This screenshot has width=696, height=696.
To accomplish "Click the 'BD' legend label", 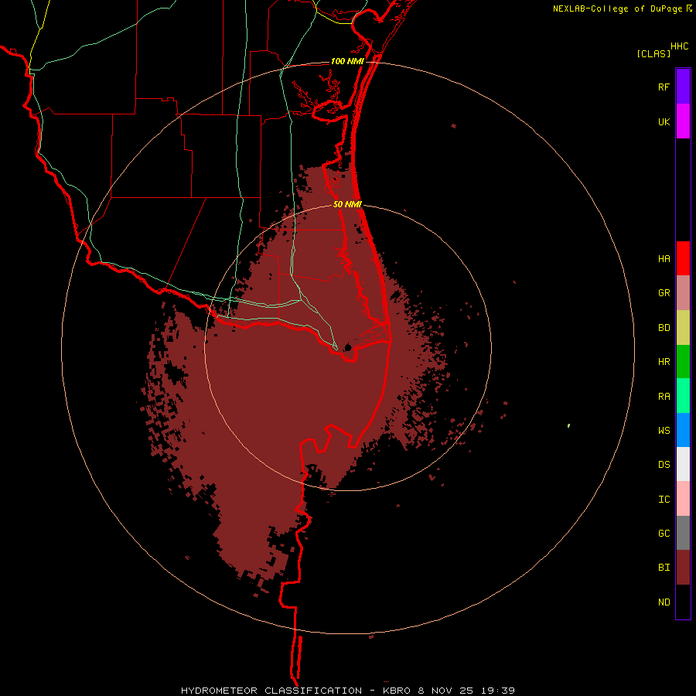I will [x=664, y=328].
